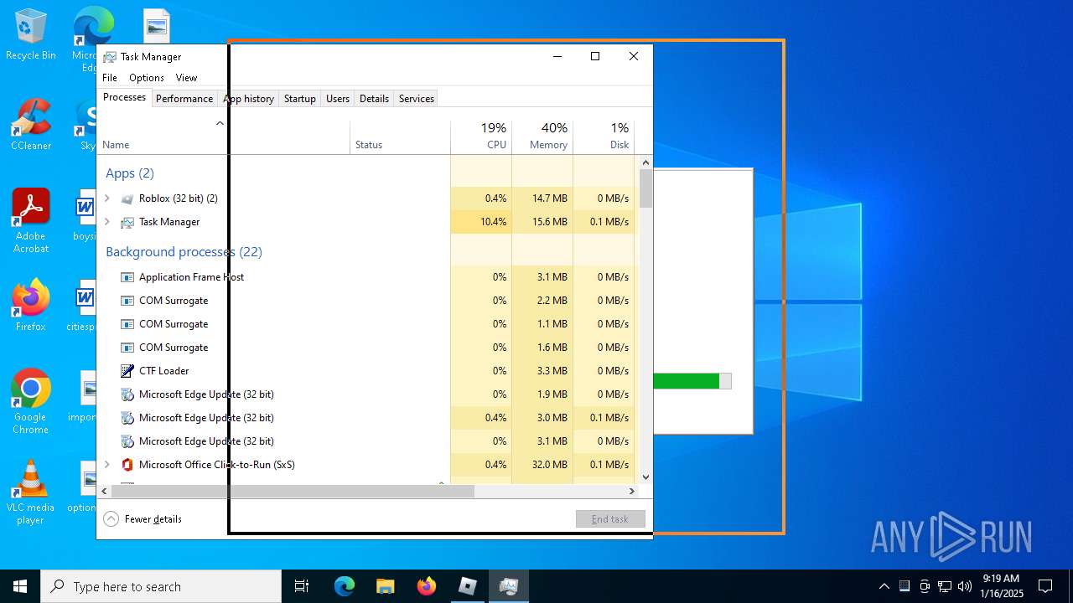Open the VLC media player desktop icon
Image resolution: width=1073 pixels, height=603 pixels.
coord(31,492)
